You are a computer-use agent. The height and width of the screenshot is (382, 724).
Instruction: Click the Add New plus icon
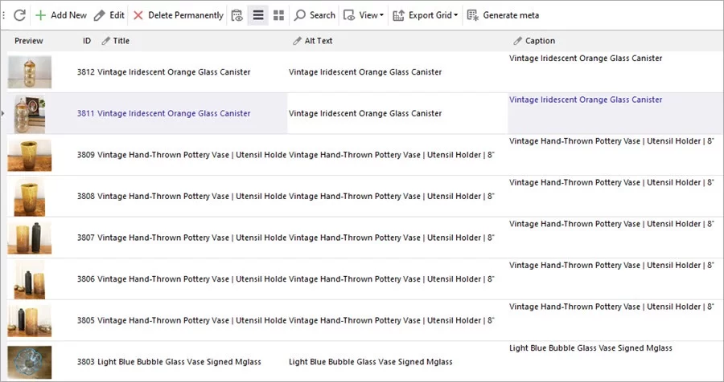pyautogui.click(x=41, y=15)
